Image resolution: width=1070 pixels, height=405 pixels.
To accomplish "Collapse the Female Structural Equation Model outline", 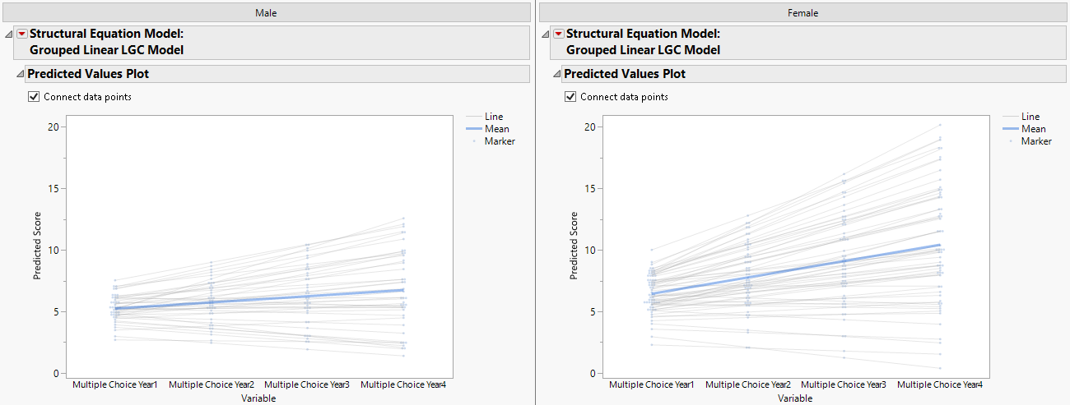I will 546,35.
